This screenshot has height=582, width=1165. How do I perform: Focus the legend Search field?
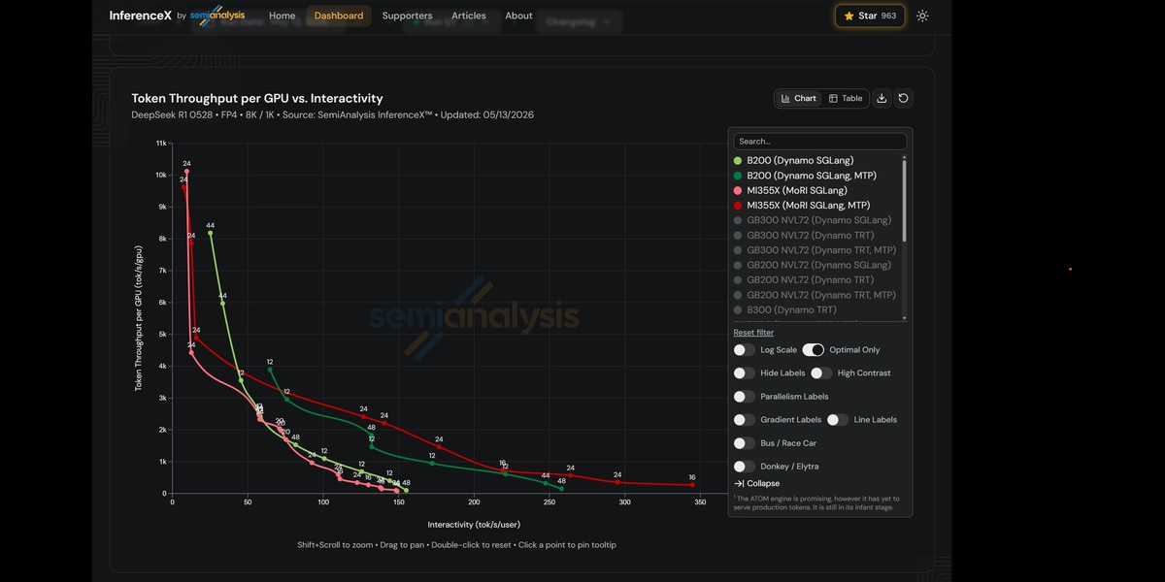[x=819, y=141]
